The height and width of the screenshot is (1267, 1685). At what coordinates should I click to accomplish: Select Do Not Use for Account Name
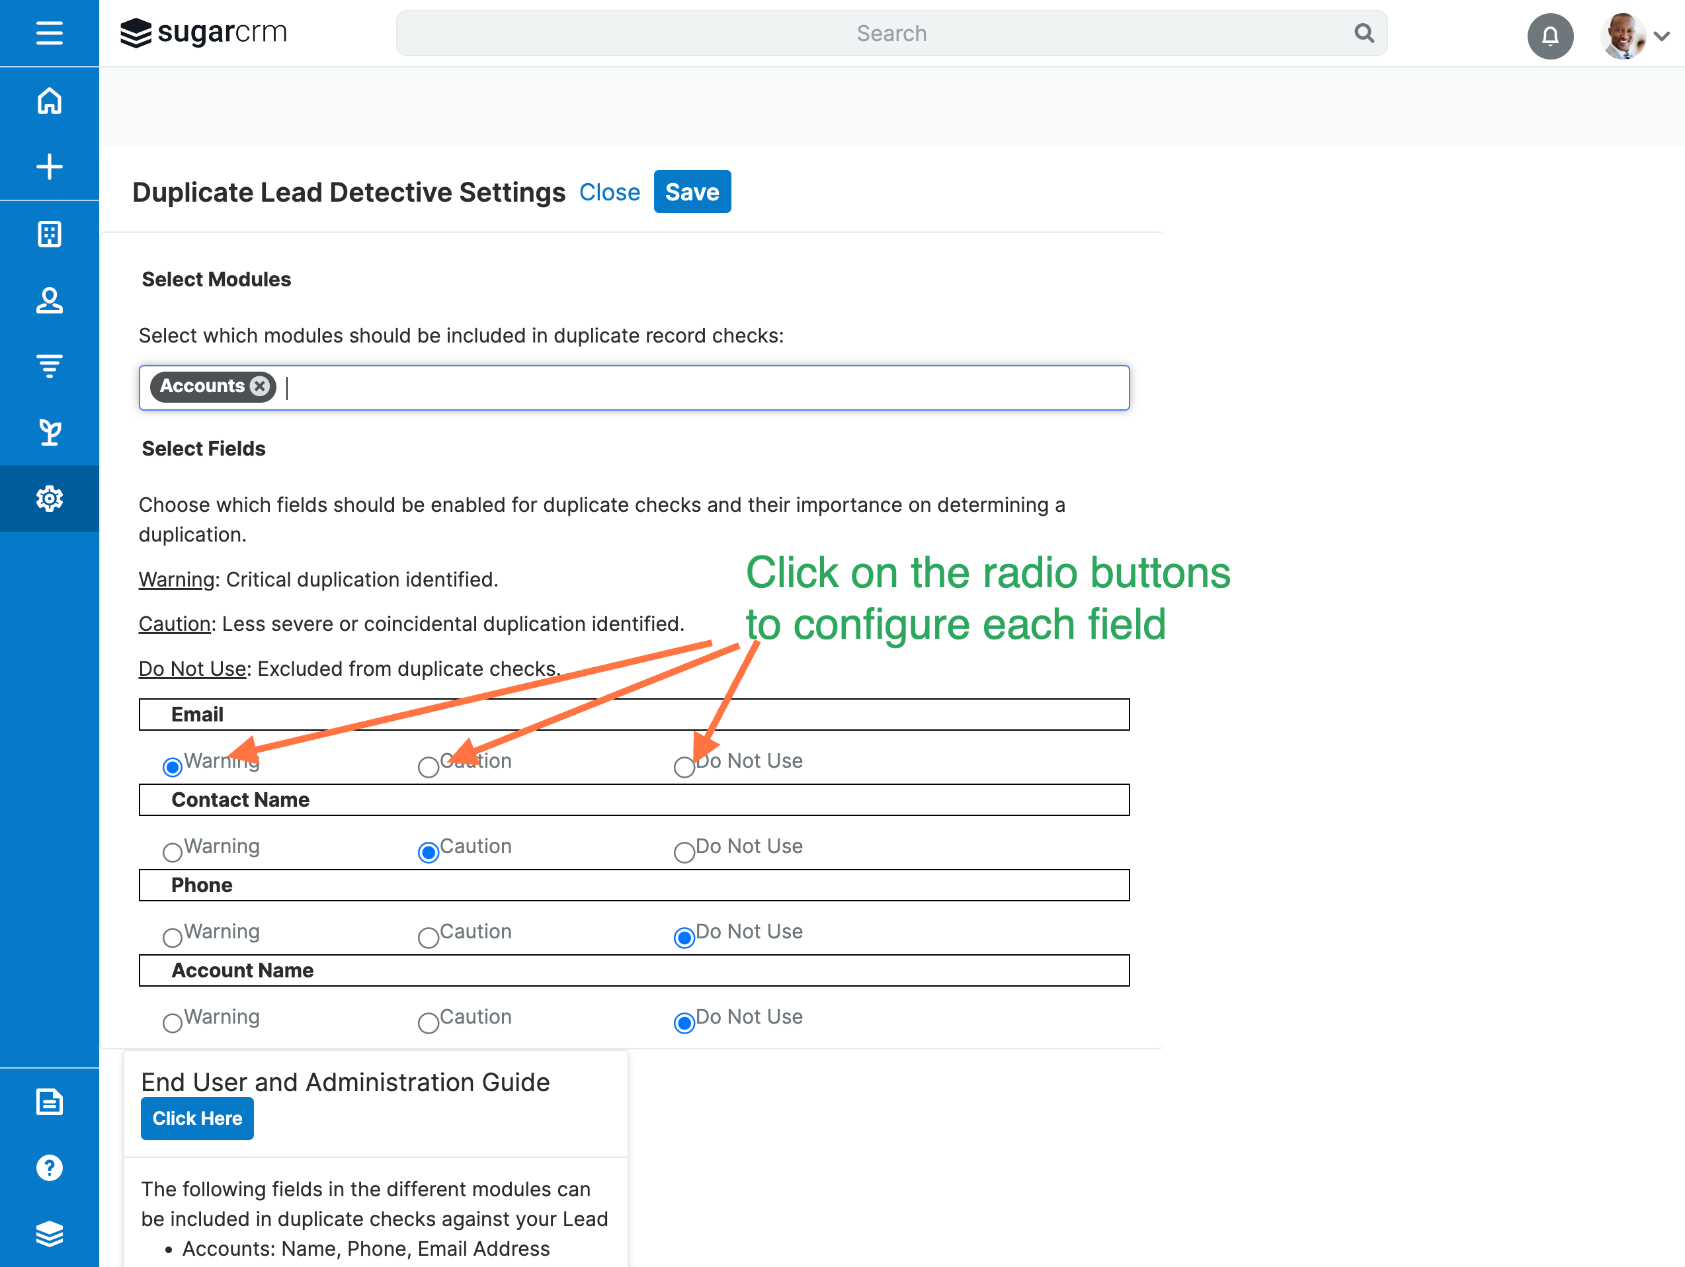(685, 1022)
